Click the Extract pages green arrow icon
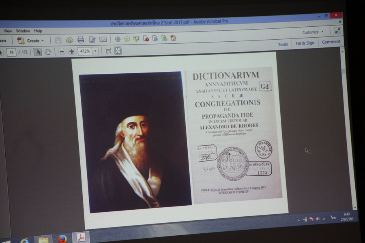 (164, 38)
